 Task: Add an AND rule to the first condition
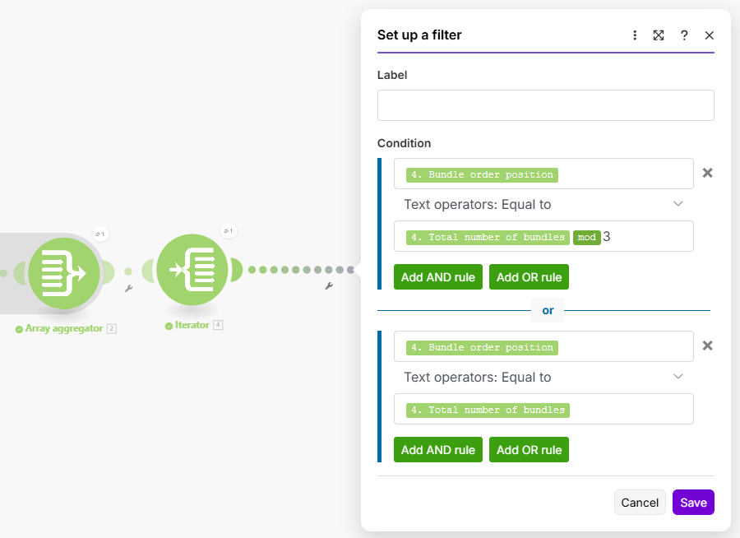click(x=438, y=277)
